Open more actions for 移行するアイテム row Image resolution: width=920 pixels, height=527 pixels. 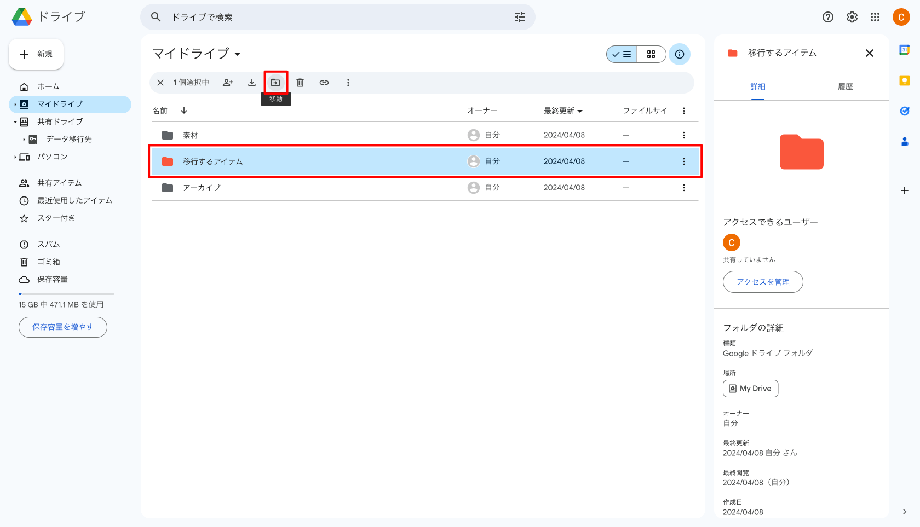pyautogui.click(x=684, y=161)
